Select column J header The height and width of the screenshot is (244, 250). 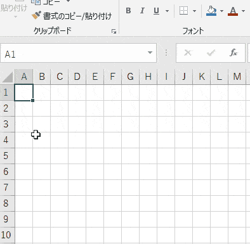coord(184,77)
